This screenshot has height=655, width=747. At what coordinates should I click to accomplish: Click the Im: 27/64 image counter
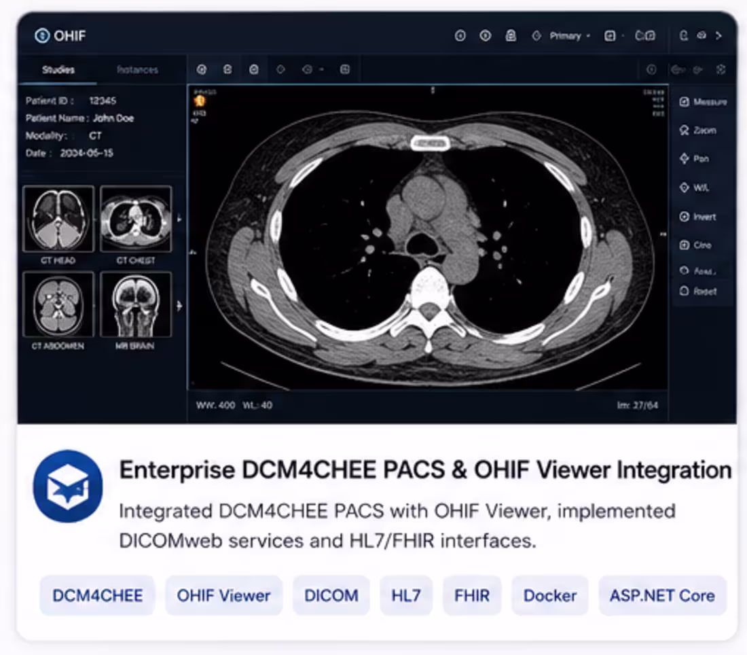638,405
